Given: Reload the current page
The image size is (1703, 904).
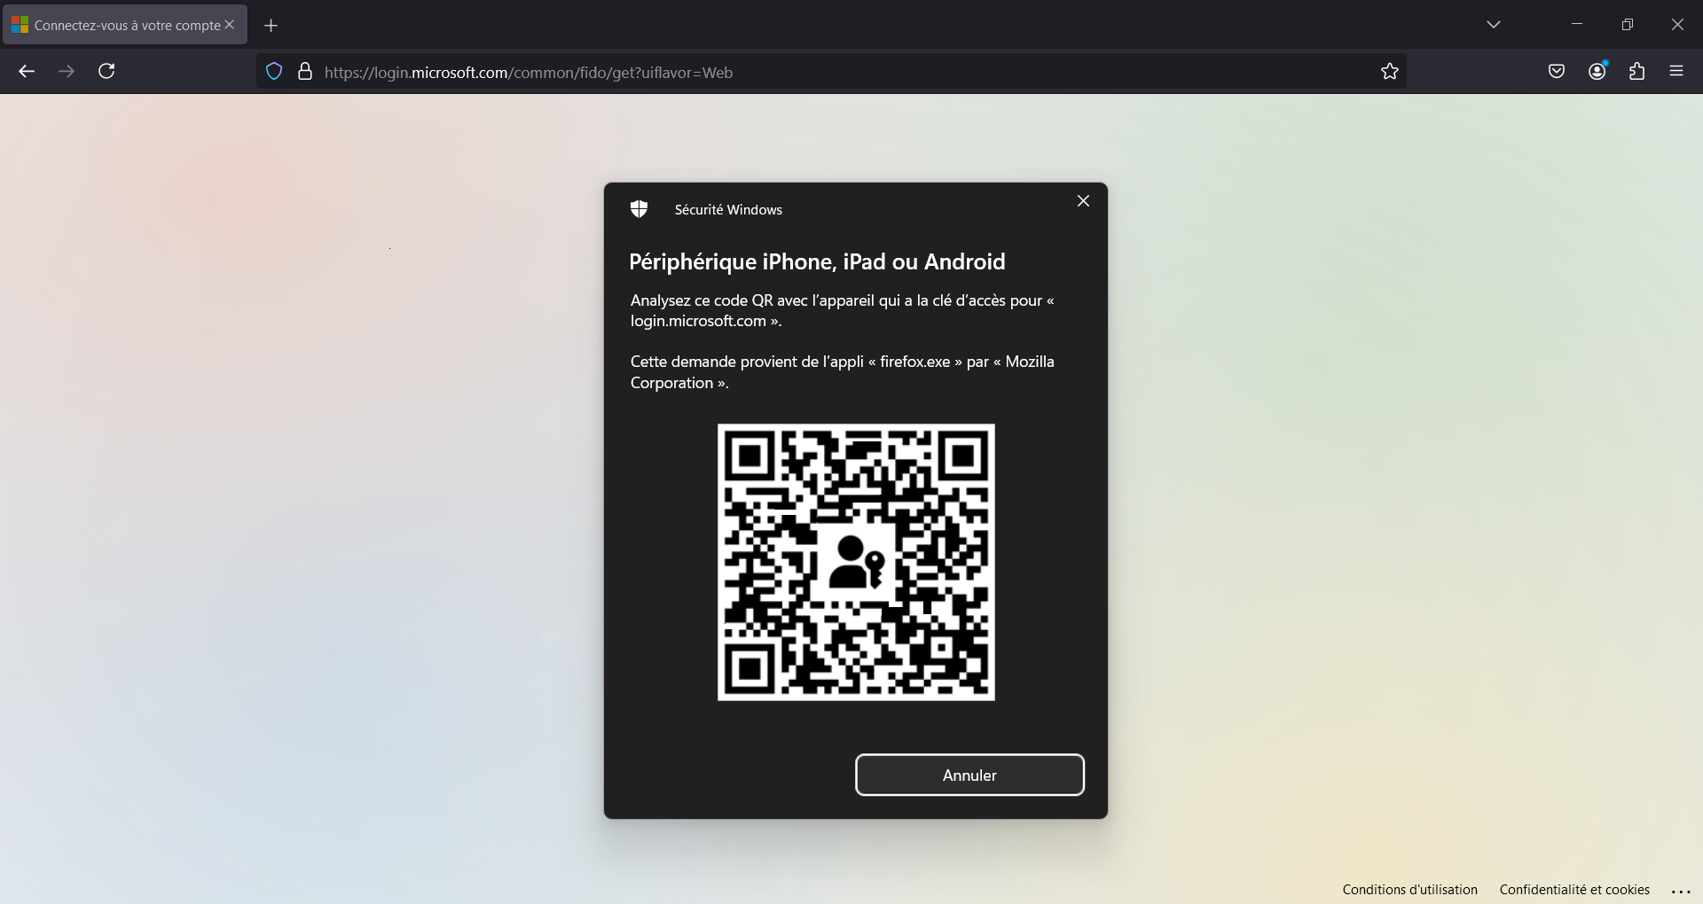Looking at the screenshot, I should [x=106, y=72].
